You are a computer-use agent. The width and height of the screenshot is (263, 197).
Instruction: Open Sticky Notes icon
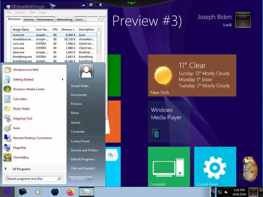coord(7,109)
